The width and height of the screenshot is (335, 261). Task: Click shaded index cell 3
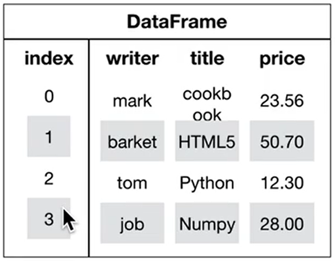[x=49, y=218]
